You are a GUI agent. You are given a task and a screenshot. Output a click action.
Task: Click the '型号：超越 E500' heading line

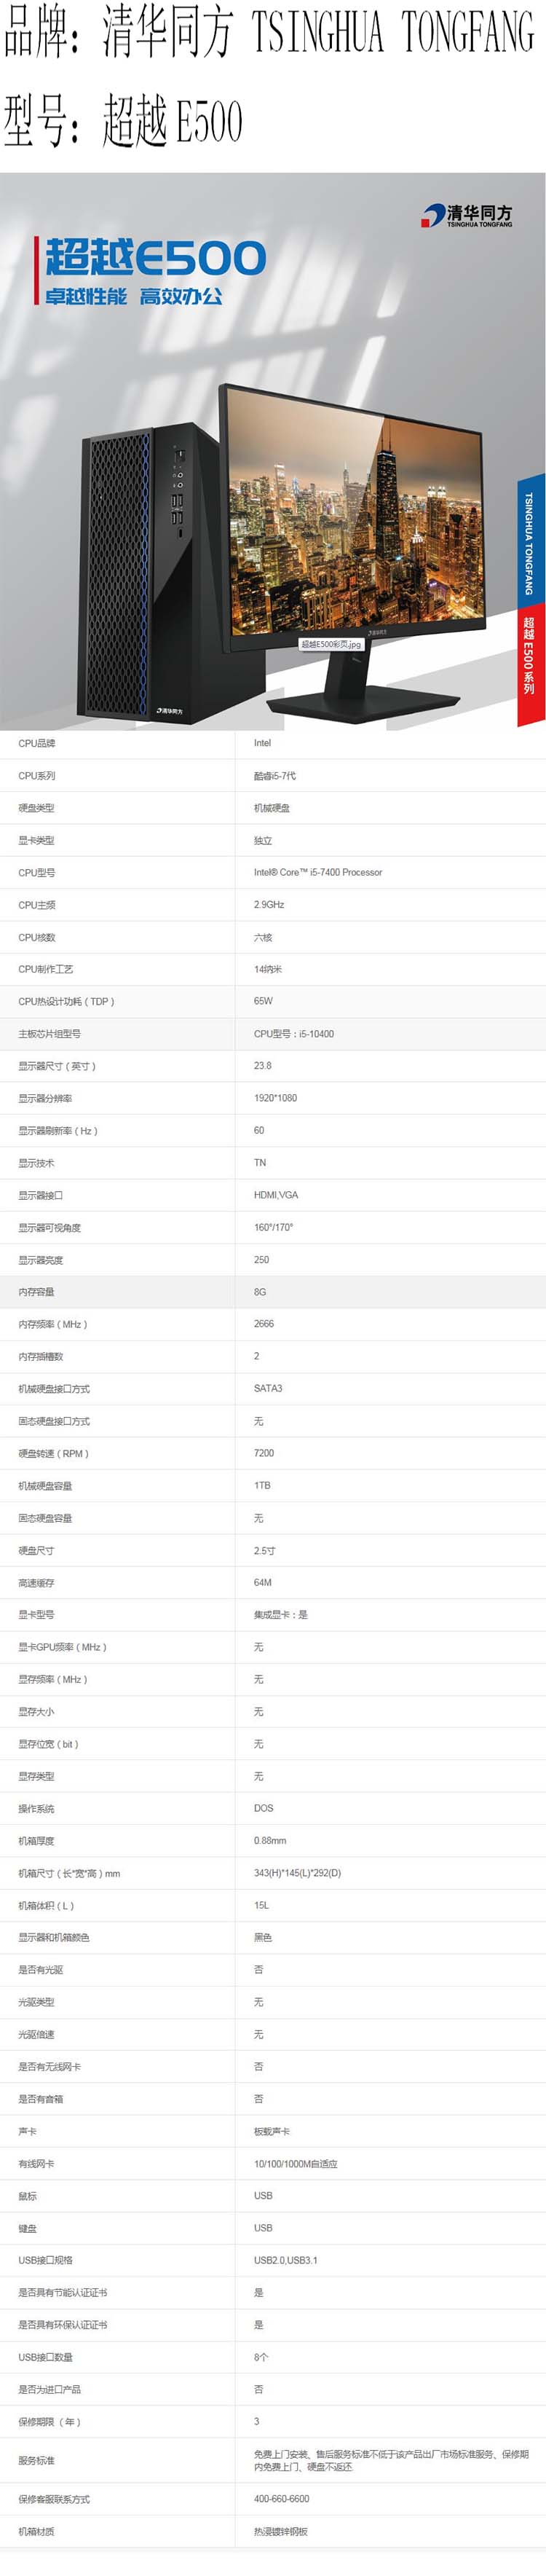coord(123,122)
